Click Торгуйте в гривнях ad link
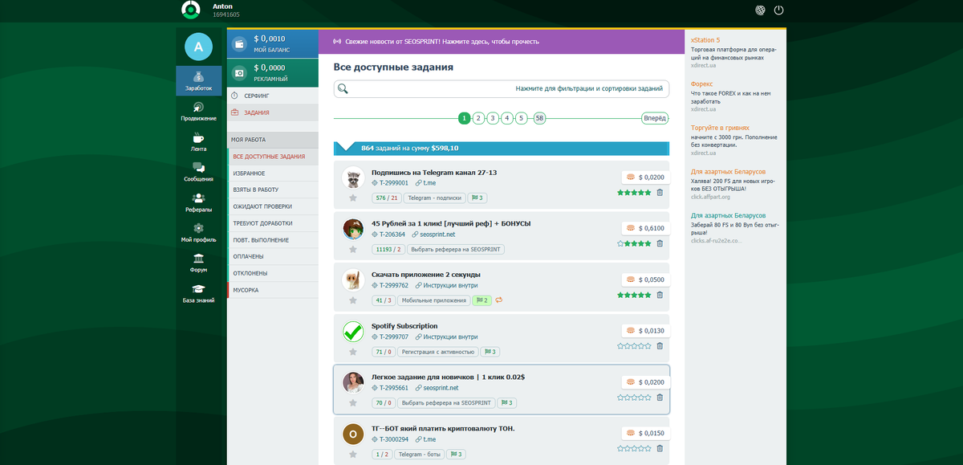The height and width of the screenshot is (465, 963). (x=721, y=128)
